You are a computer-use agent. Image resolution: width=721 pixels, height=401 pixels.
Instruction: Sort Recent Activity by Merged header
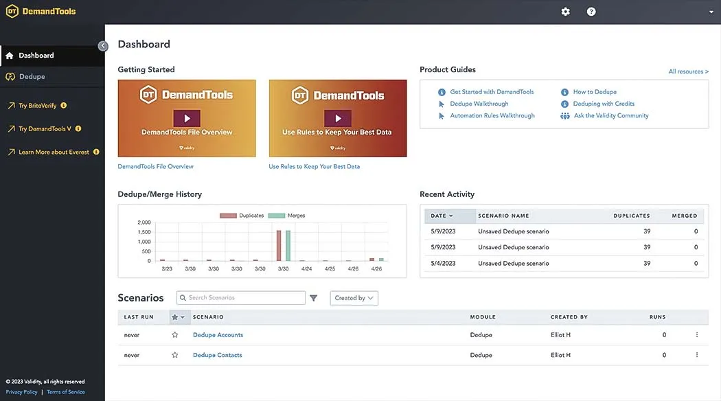coord(685,216)
